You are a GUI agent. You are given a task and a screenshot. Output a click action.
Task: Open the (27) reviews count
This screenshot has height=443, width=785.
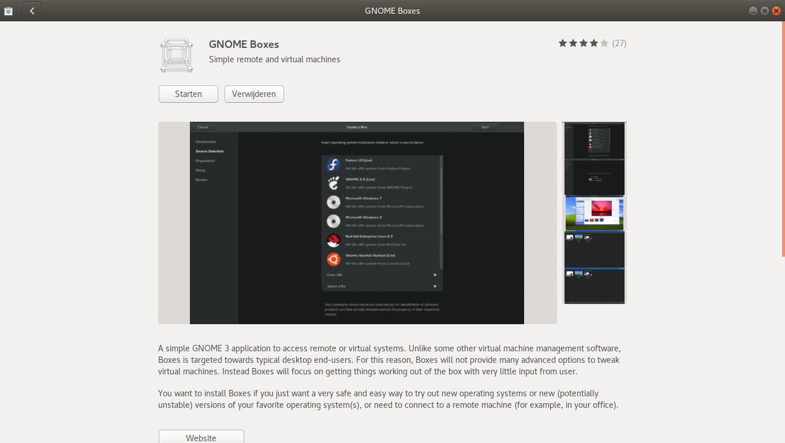pos(619,43)
